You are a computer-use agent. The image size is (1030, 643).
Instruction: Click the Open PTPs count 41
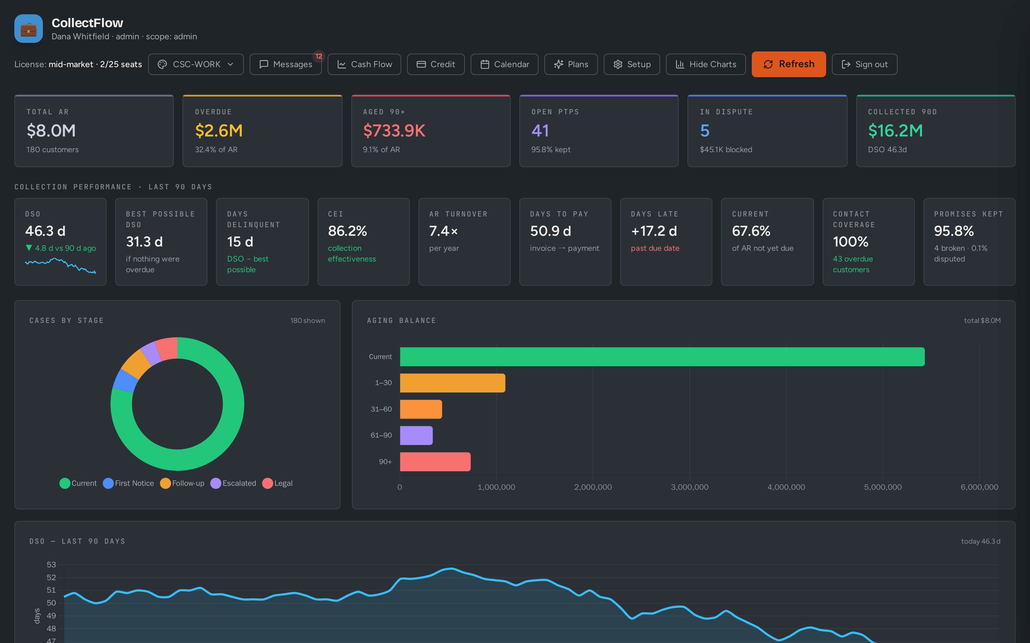pyautogui.click(x=540, y=130)
